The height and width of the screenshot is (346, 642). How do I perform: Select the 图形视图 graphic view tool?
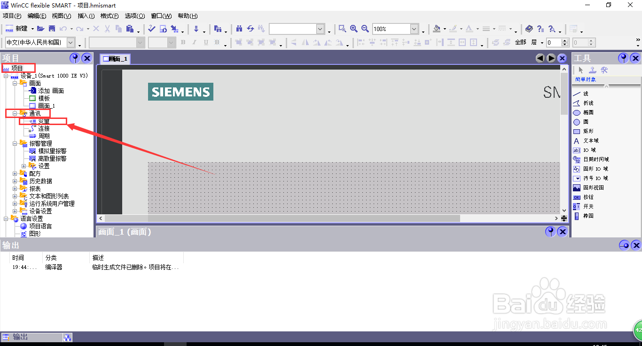(588, 188)
